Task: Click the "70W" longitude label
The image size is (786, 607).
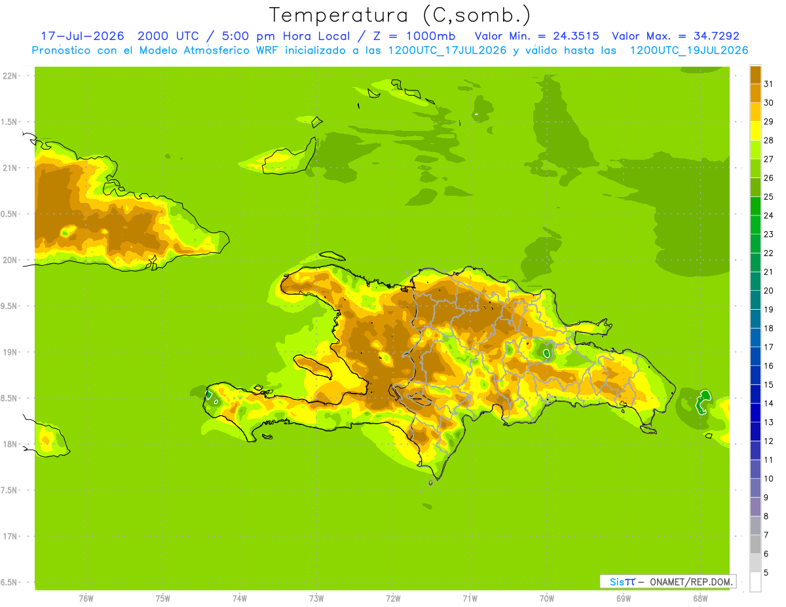Action: (x=546, y=598)
